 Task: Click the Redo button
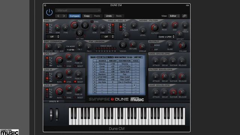point(119,16)
